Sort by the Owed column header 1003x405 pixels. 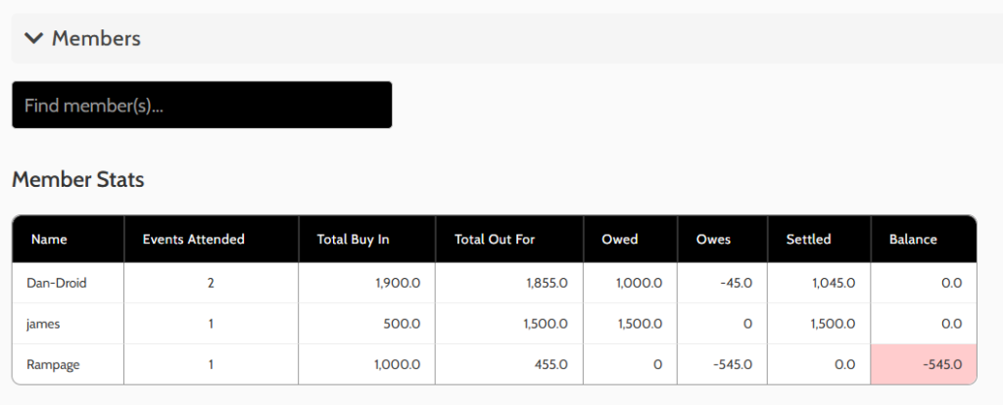(620, 239)
